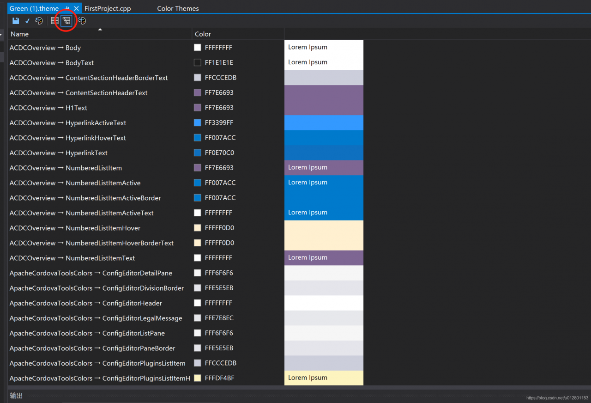Select the 'ACDCOverview → BodyText' row name

[52, 62]
